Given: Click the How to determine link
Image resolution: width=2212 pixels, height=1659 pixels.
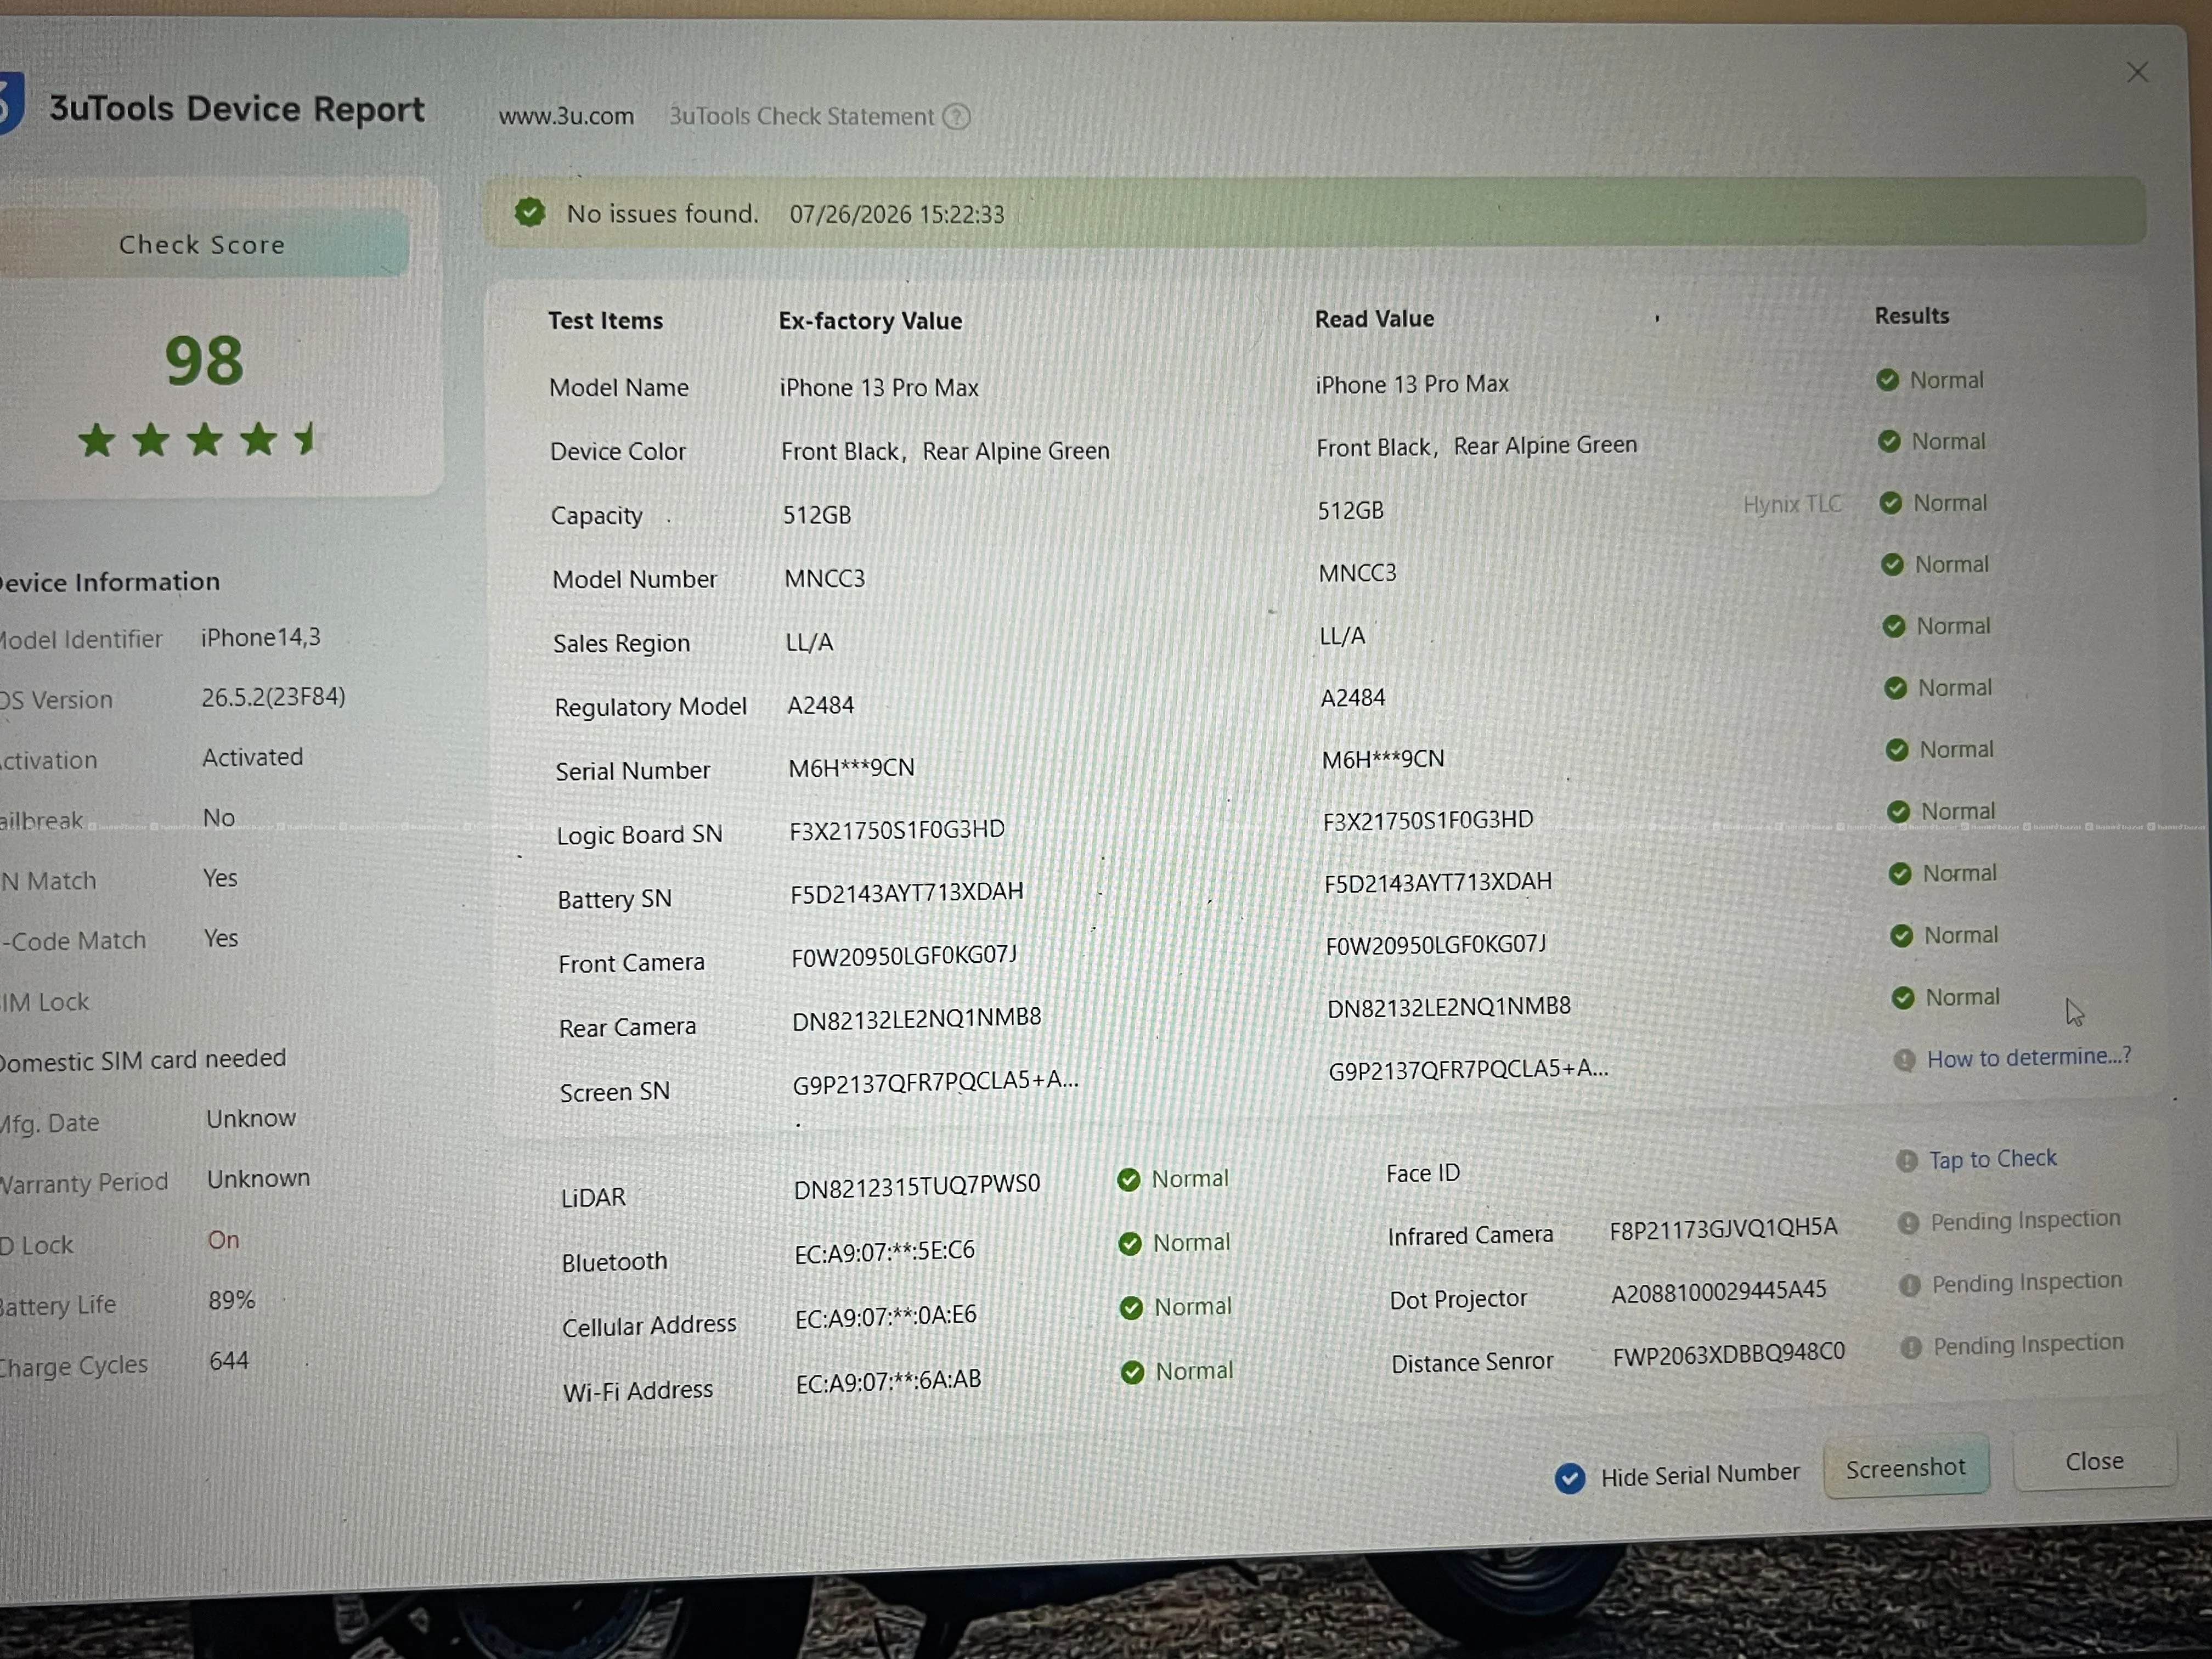Looking at the screenshot, I should [2028, 1057].
